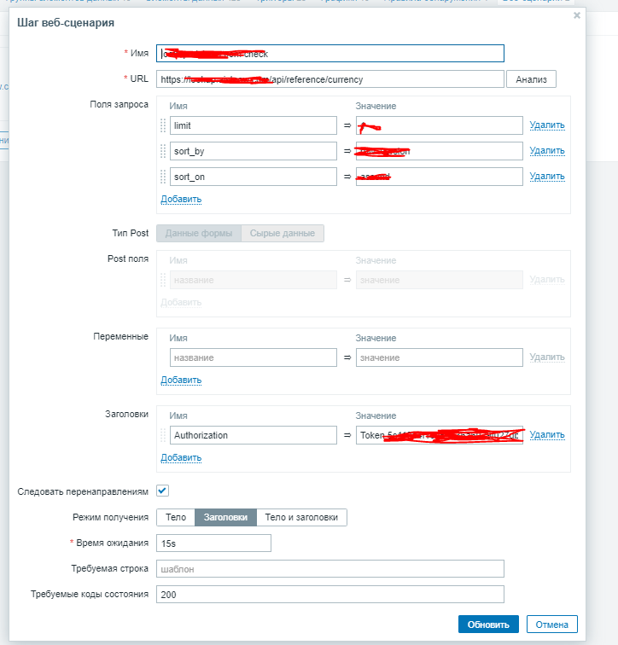The width and height of the screenshot is (618, 645).
Task: Add a new variable row
Action: click(181, 381)
